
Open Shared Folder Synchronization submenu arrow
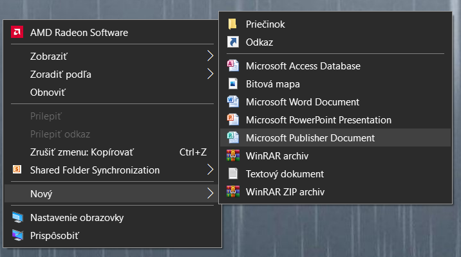[210, 170]
